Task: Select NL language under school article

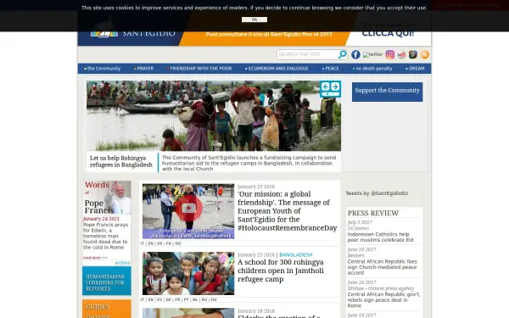Action: 195,300
